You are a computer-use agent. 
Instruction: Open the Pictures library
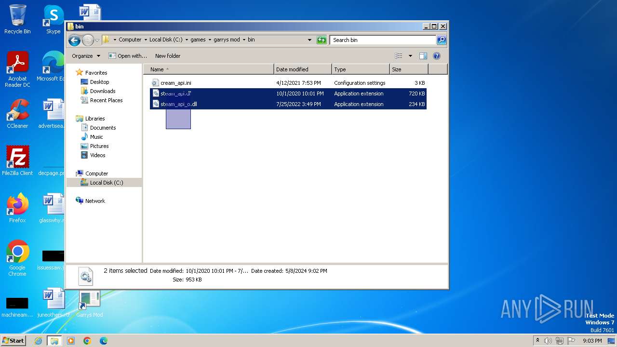tap(99, 146)
